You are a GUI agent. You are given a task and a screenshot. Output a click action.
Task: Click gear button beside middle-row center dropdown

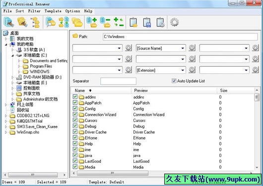pos(192,59)
